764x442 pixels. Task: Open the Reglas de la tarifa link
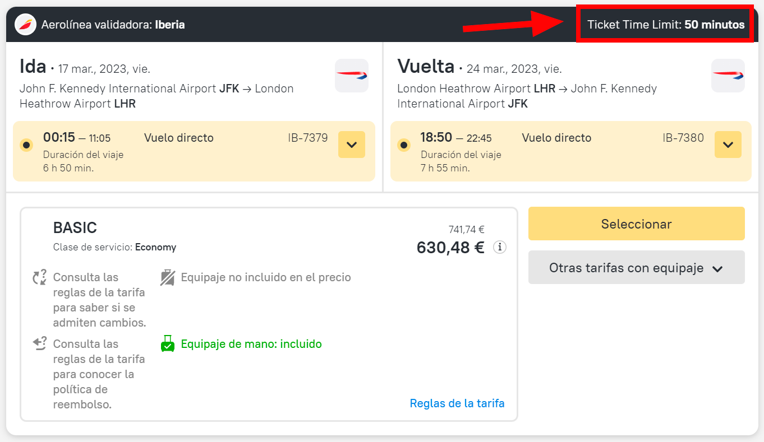pyautogui.click(x=457, y=403)
